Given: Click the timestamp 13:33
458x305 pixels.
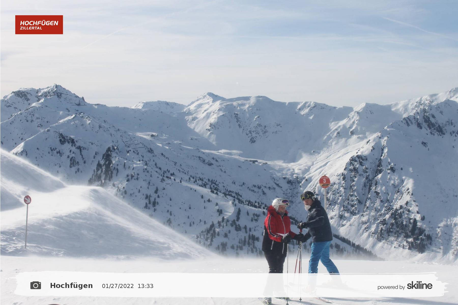Looking at the screenshot, I should [x=146, y=286].
